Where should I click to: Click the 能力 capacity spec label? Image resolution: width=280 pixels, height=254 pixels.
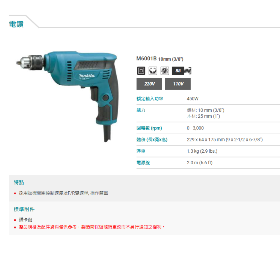pos(141,111)
